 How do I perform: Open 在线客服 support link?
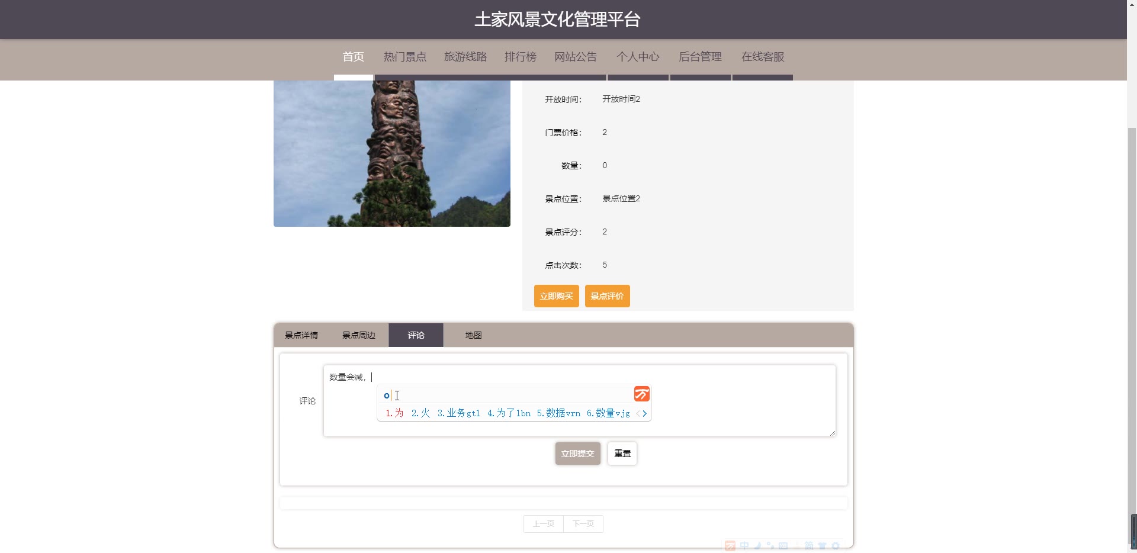pos(763,57)
